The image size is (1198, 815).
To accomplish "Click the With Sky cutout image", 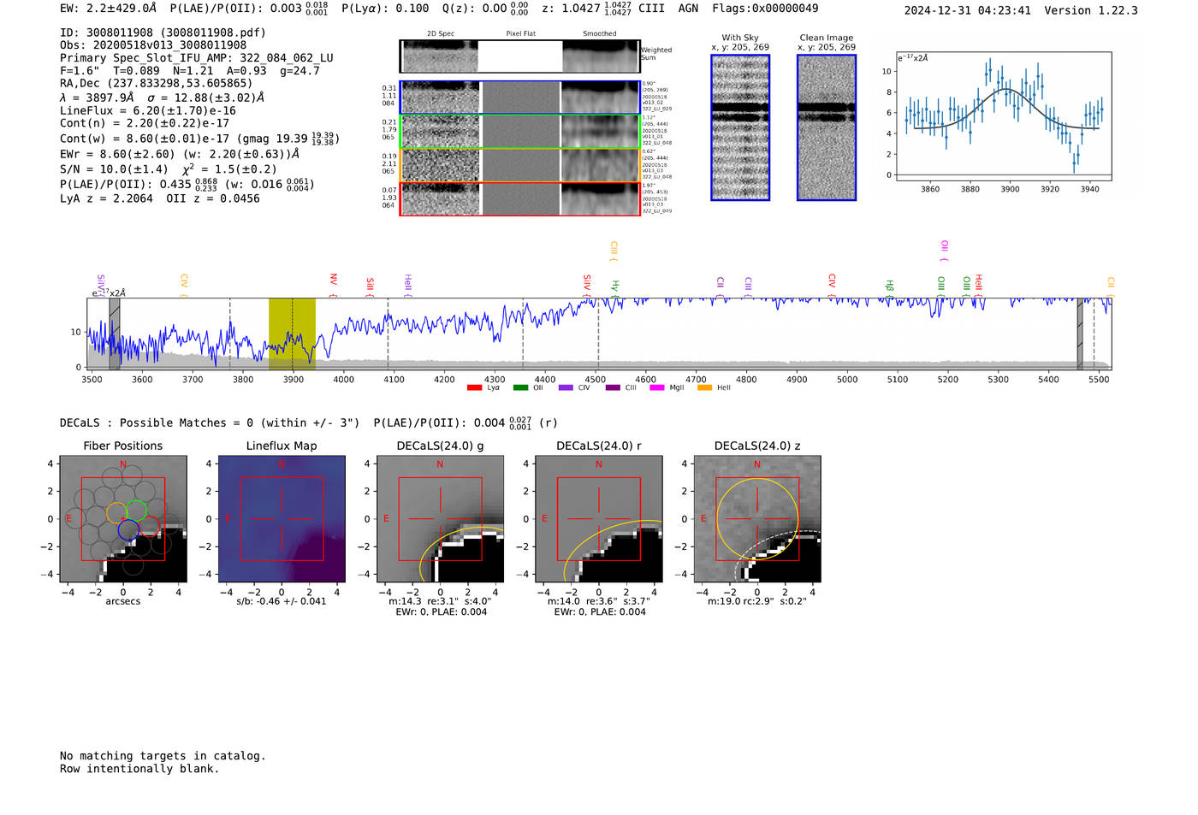I will 740,127.
